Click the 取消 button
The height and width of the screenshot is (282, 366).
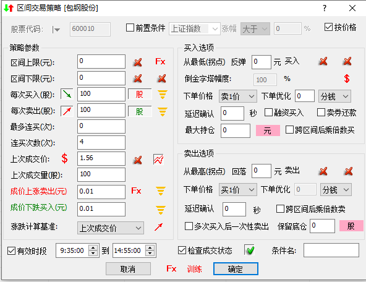click(x=128, y=268)
